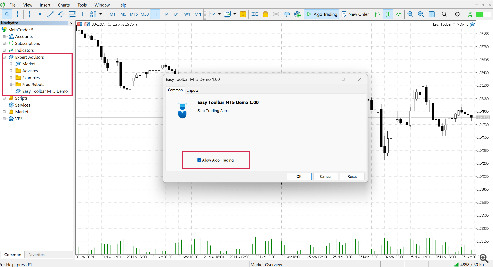This screenshot has height=267, width=493.
Task: Switch to the Favorites tab in Navigator
Action: [36, 255]
